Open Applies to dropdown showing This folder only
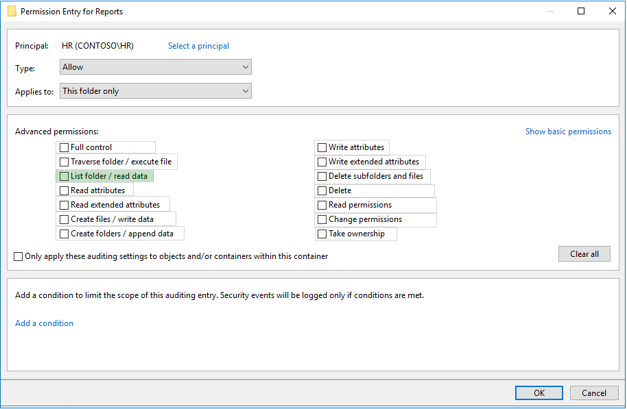The width and height of the screenshot is (627, 409). click(156, 91)
